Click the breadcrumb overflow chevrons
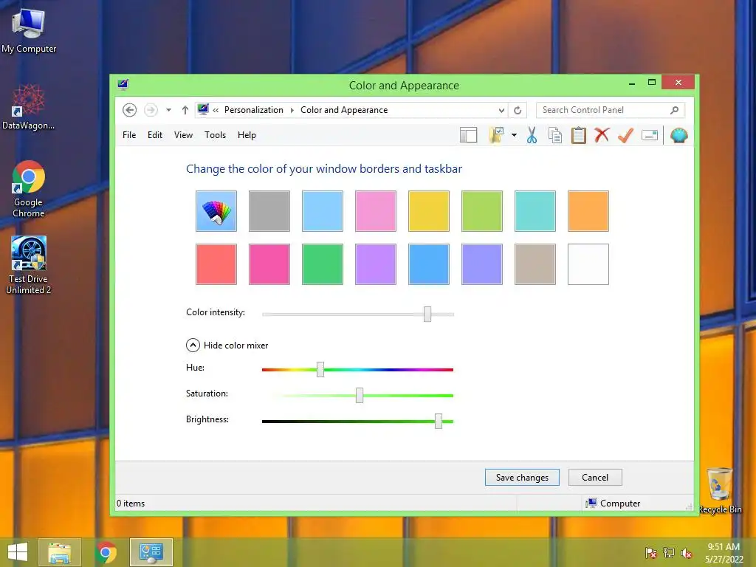Viewport: 756px width, 567px height. tap(216, 111)
